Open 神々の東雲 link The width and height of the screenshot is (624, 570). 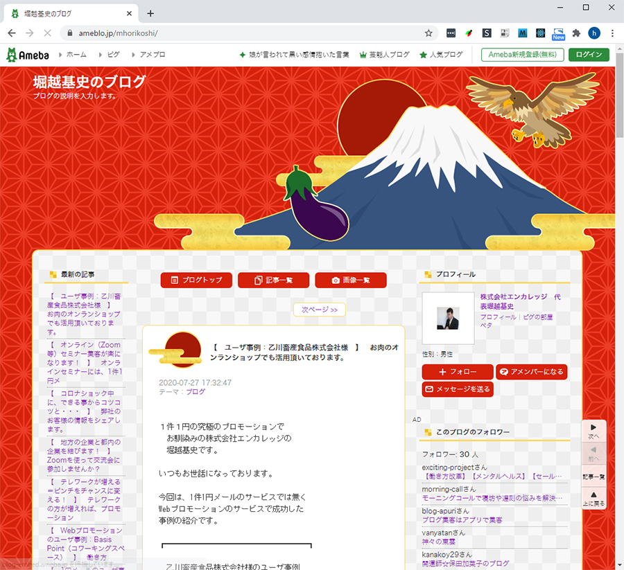439,542
